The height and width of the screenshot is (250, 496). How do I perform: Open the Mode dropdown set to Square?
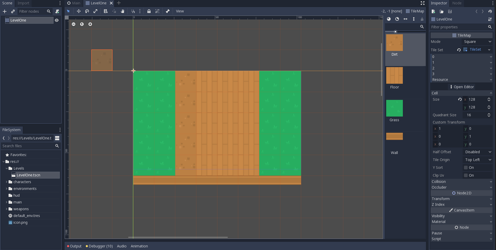[x=477, y=42]
